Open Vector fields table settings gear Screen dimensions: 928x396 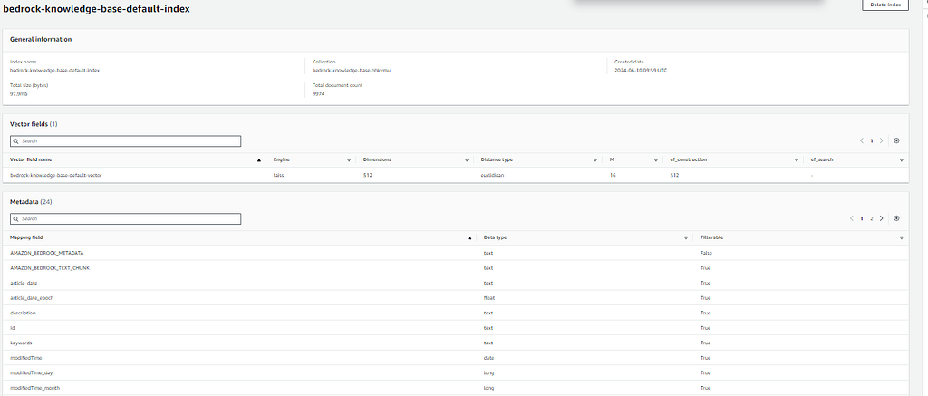coord(896,141)
